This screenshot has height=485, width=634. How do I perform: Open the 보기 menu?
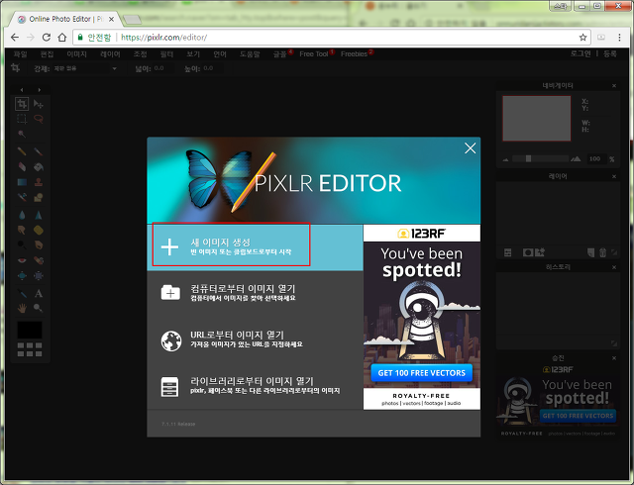tap(193, 54)
